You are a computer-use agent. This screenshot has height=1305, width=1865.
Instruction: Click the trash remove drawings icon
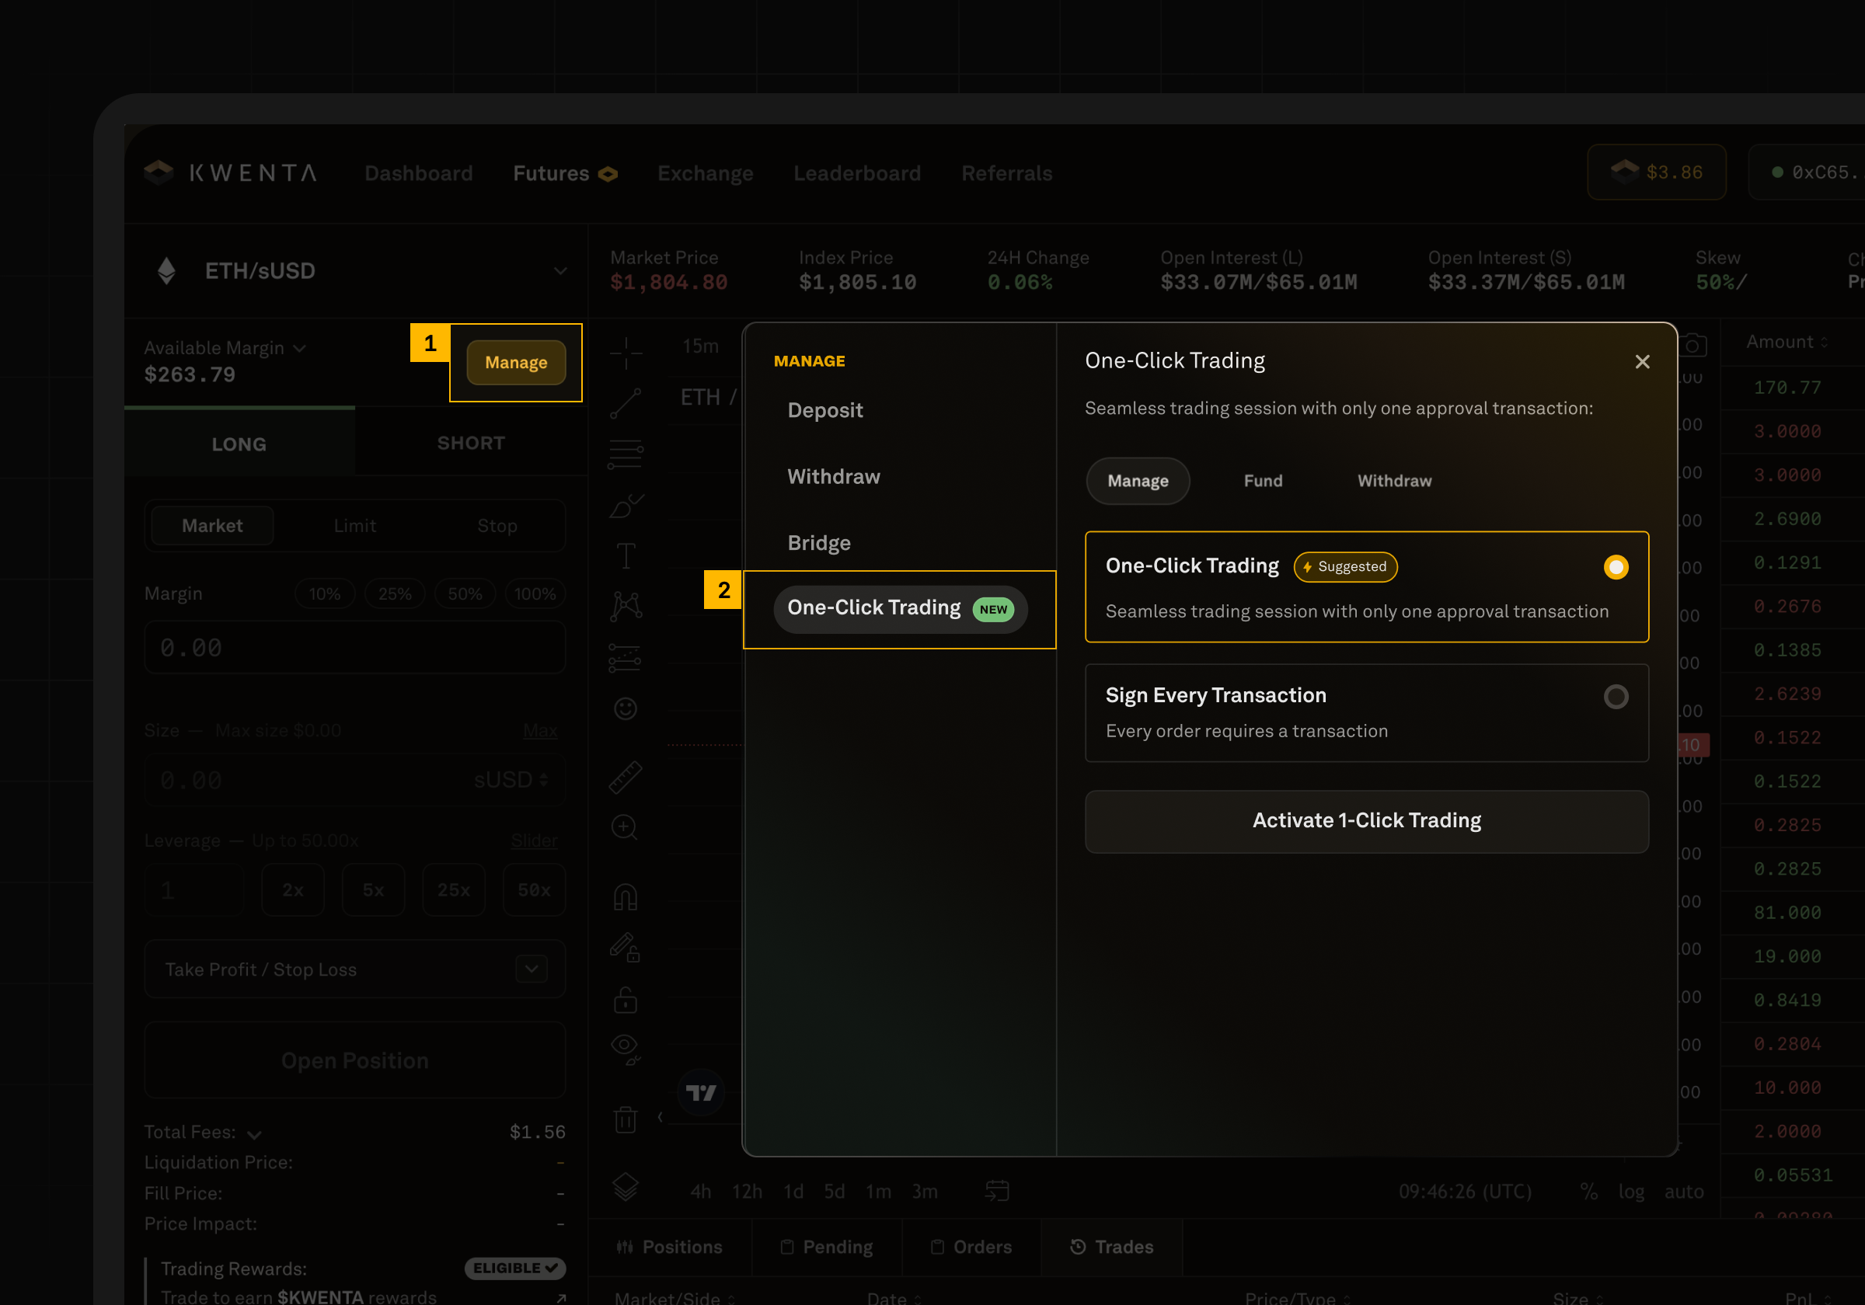pyautogui.click(x=626, y=1120)
